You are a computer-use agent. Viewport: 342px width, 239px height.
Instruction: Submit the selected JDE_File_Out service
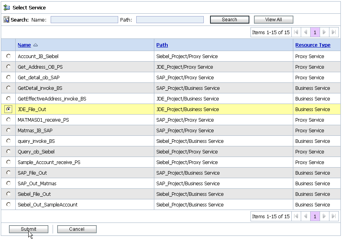(28, 229)
